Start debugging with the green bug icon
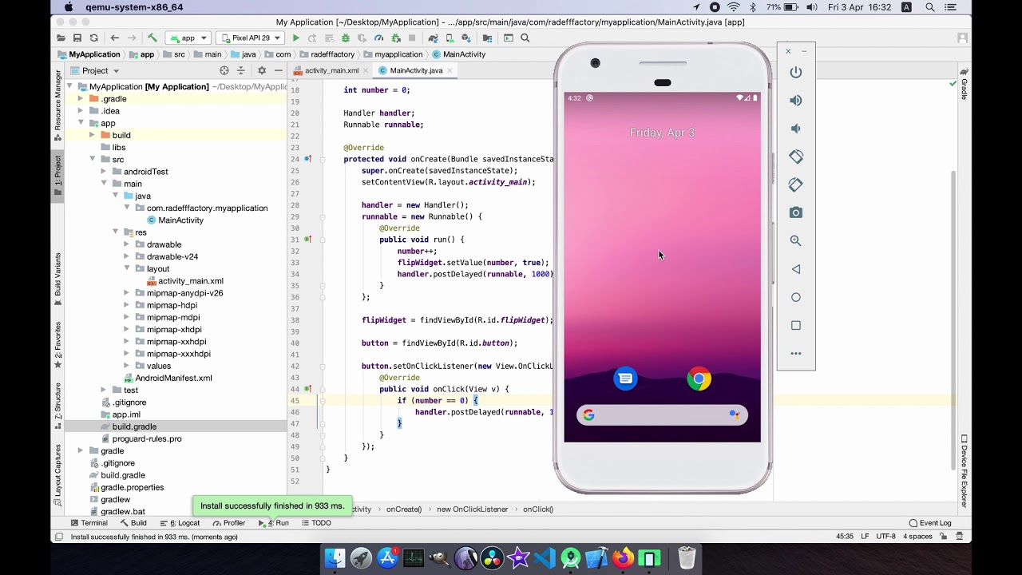The width and height of the screenshot is (1022, 575). (x=346, y=38)
